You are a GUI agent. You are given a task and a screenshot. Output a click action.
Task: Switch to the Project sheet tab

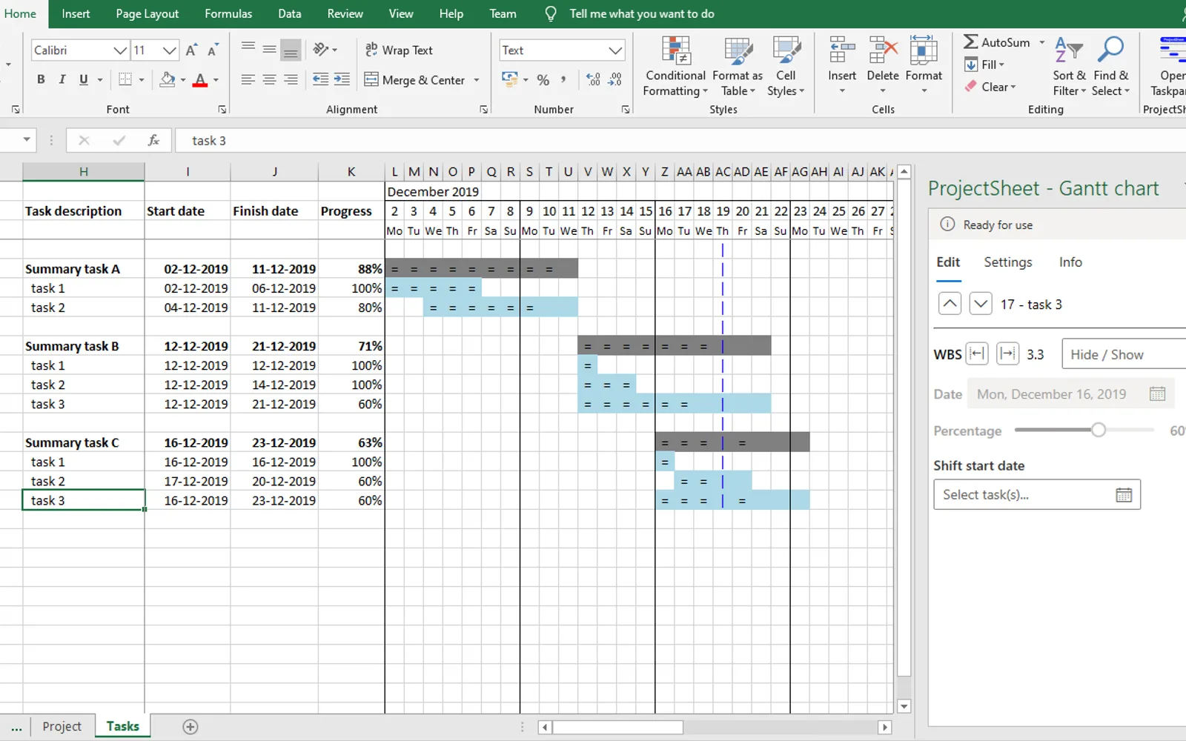pyautogui.click(x=62, y=726)
